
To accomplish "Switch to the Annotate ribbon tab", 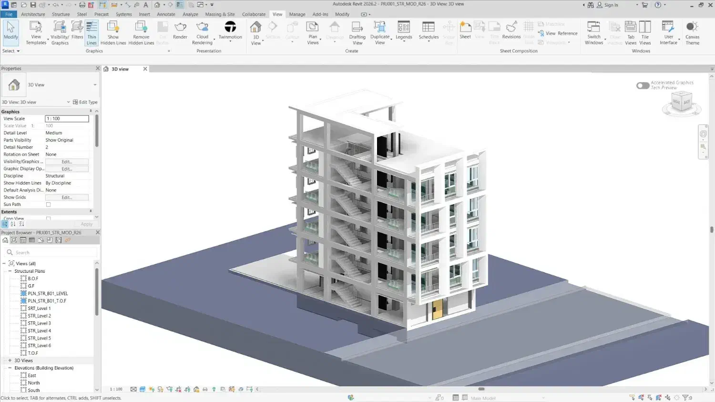I will point(166,14).
